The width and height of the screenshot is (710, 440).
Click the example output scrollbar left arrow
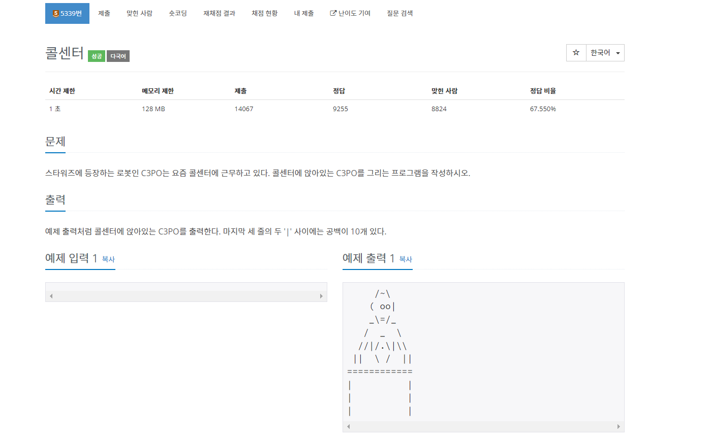[x=348, y=426]
